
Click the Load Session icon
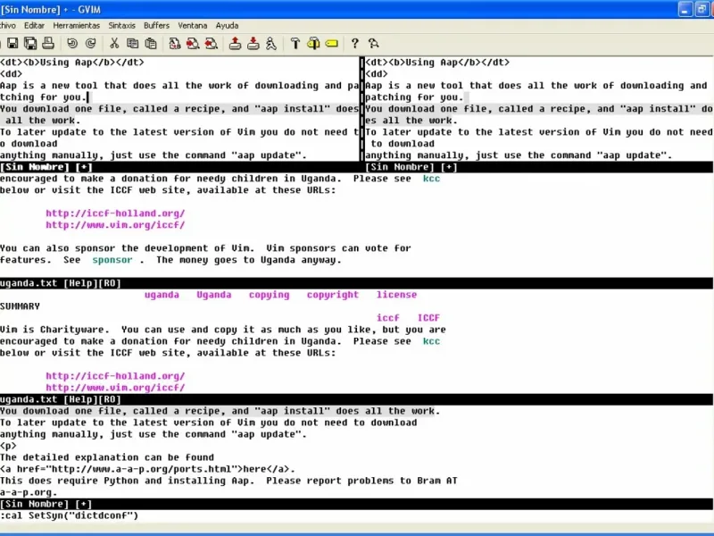pos(235,43)
